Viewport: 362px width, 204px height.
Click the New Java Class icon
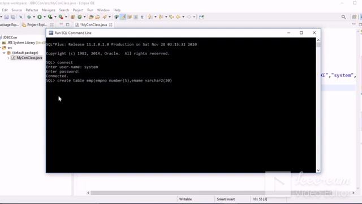[80, 17]
